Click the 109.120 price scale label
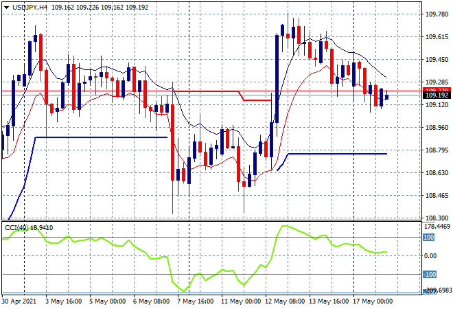This screenshot has height=309, width=453. 437,104
